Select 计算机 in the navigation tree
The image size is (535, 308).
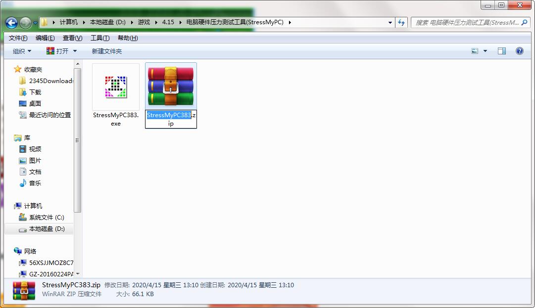point(33,206)
